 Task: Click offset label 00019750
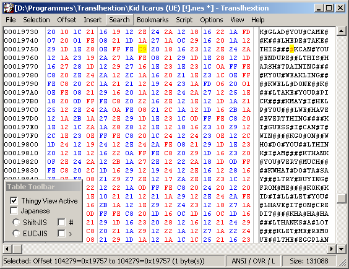pyautogui.click(x=21, y=49)
